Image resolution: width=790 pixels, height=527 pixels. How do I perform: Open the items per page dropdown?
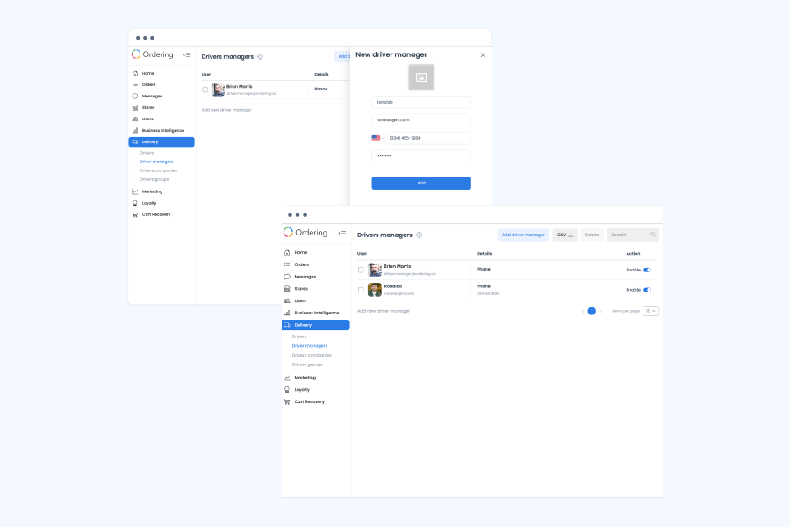pyautogui.click(x=650, y=310)
